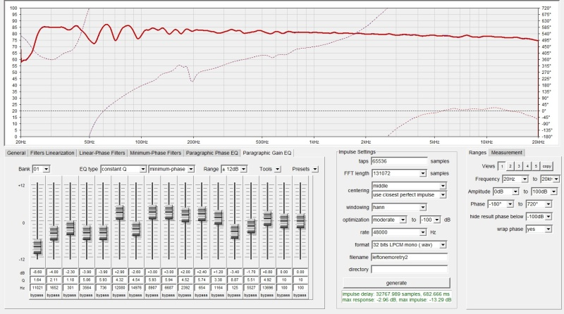Select view 1 button in Ranges
Image resolution: width=564 pixels, height=314 pixels.
click(x=502, y=165)
